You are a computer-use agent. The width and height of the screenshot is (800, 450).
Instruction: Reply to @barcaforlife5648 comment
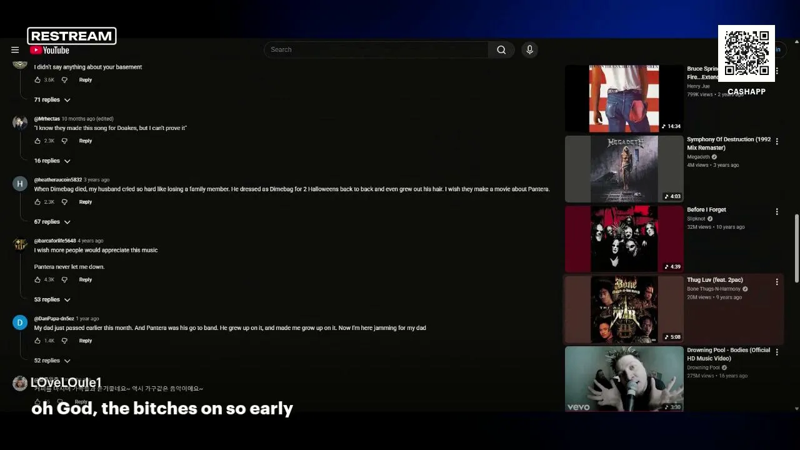click(x=86, y=280)
